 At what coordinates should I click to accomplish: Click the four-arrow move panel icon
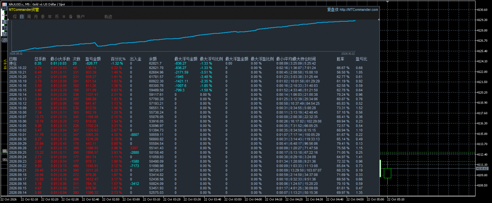click(5, 15)
